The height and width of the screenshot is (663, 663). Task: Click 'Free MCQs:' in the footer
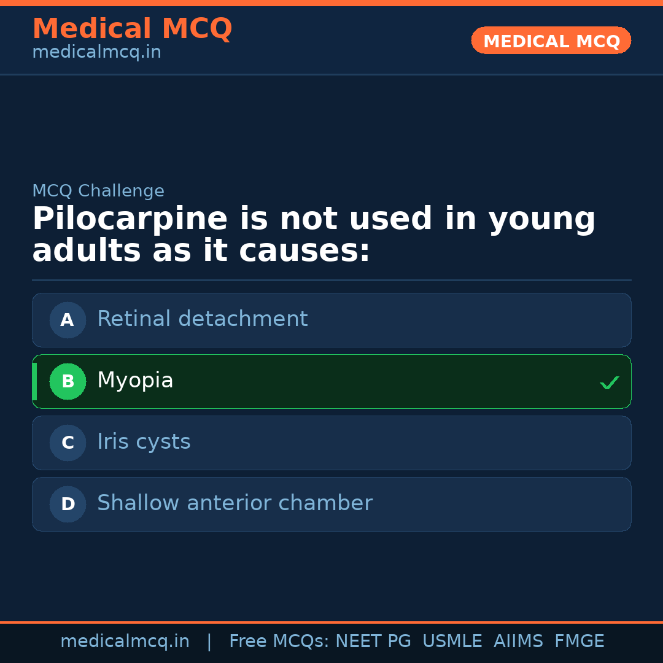point(279,642)
